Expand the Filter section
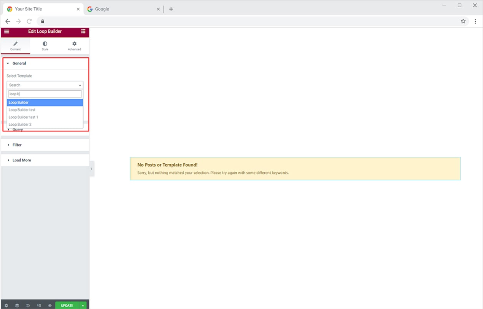The width and height of the screenshot is (483, 309). (17, 145)
